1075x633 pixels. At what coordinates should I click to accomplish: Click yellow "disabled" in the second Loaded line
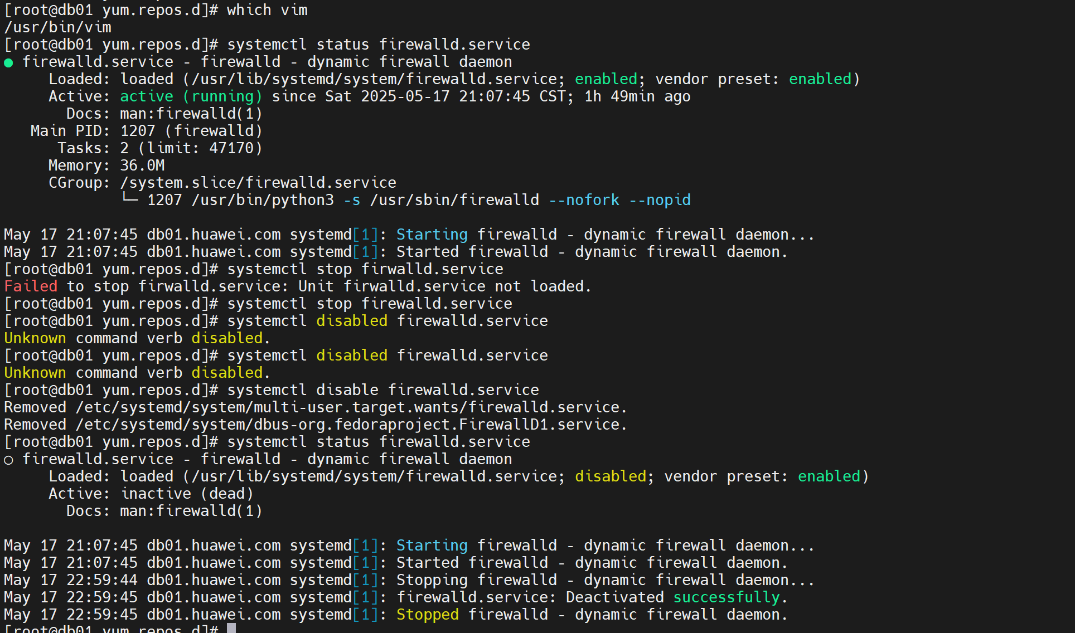(x=611, y=476)
